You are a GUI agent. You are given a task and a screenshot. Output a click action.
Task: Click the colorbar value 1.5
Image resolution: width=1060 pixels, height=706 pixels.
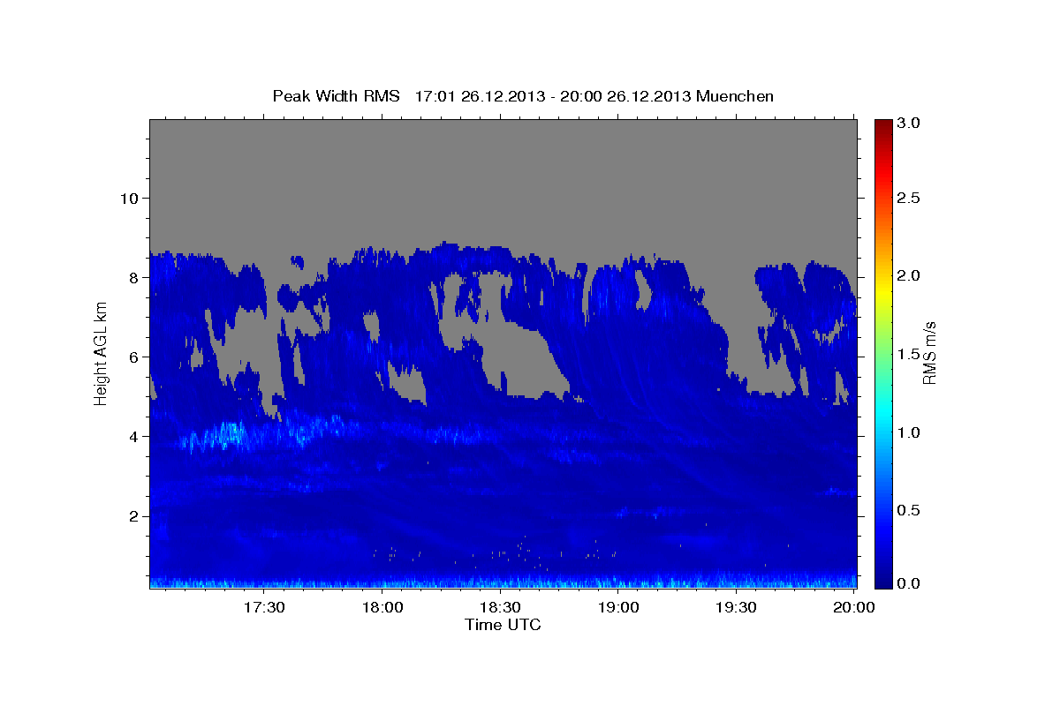click(x=909, y=354)
